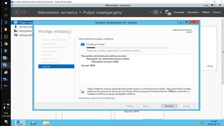Click 'Narzędzia administracji zdalnej serwera' entry
This screenshot has height=126, width=224.
pyautogui.click(x=104, y=56)
